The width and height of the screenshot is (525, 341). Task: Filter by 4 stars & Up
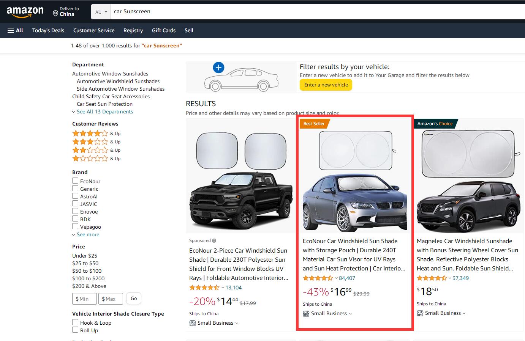click(x=96, y=134)
